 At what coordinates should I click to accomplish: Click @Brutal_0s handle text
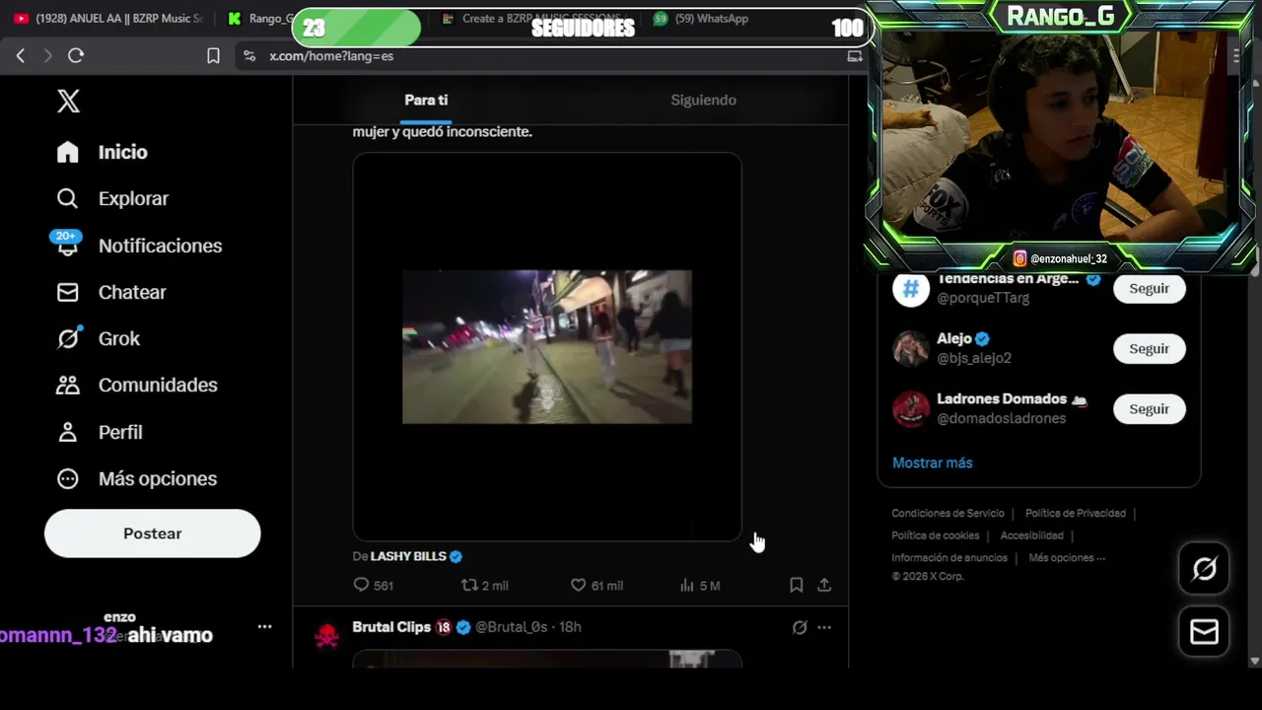point(511,627)
